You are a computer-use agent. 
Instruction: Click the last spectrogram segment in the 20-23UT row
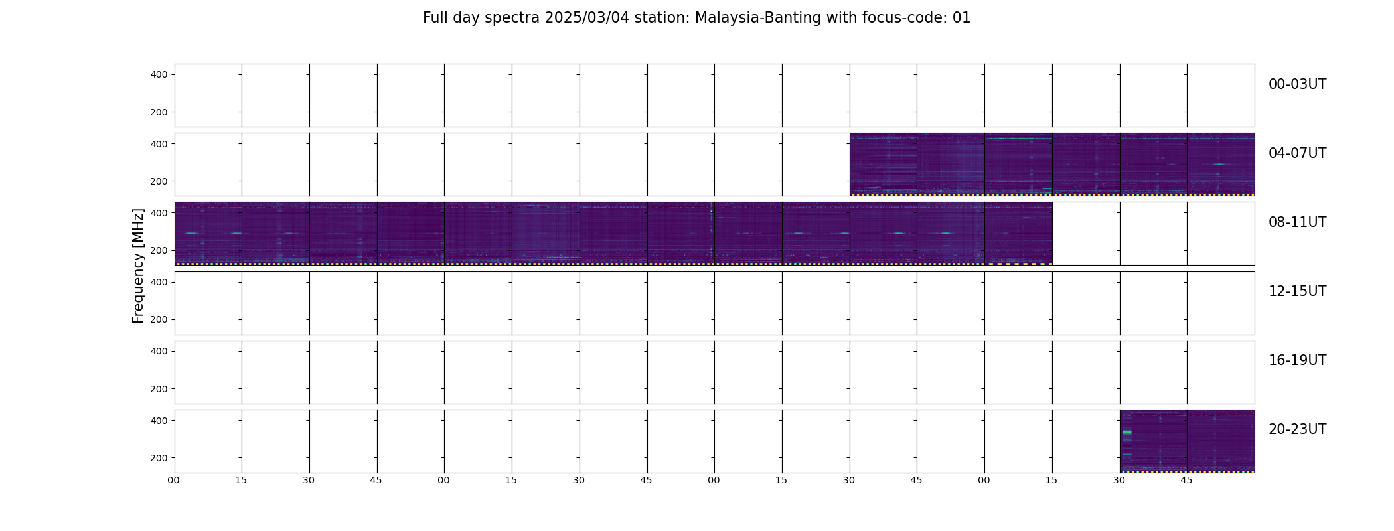pyautogui.click(x=1221, y=441)
